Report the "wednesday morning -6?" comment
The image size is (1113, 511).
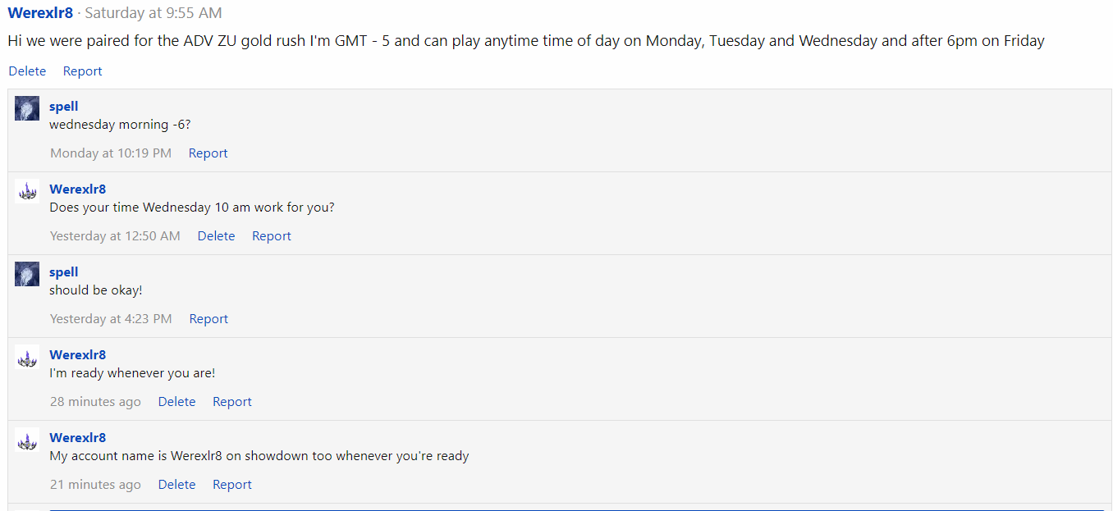coord(208,153)
